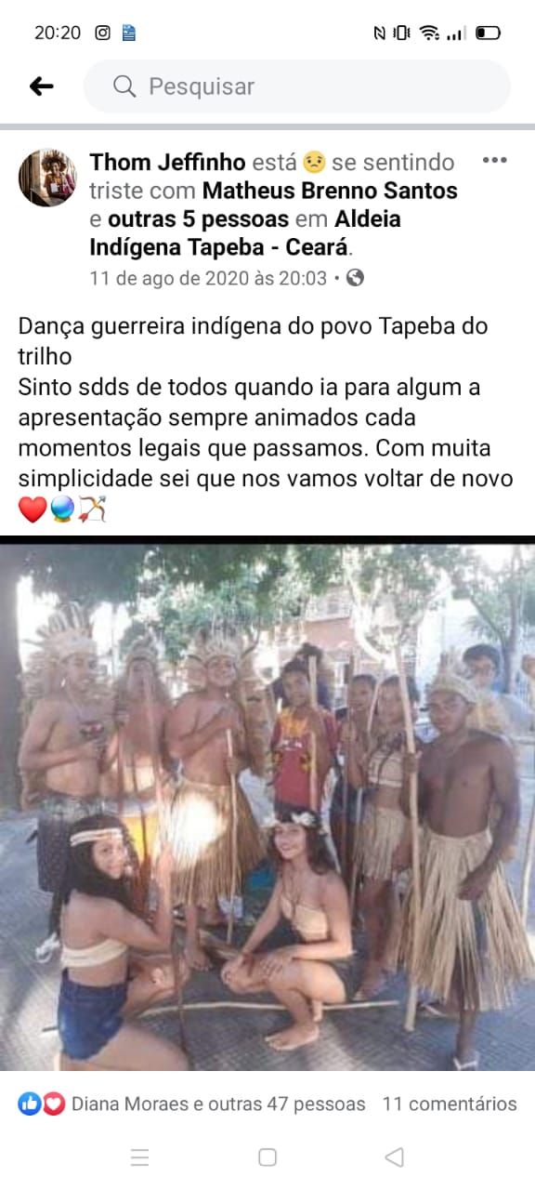This screenshot has height=1190, width=535.
Task: Tap the back arrow icon
Action: [42, 86]
